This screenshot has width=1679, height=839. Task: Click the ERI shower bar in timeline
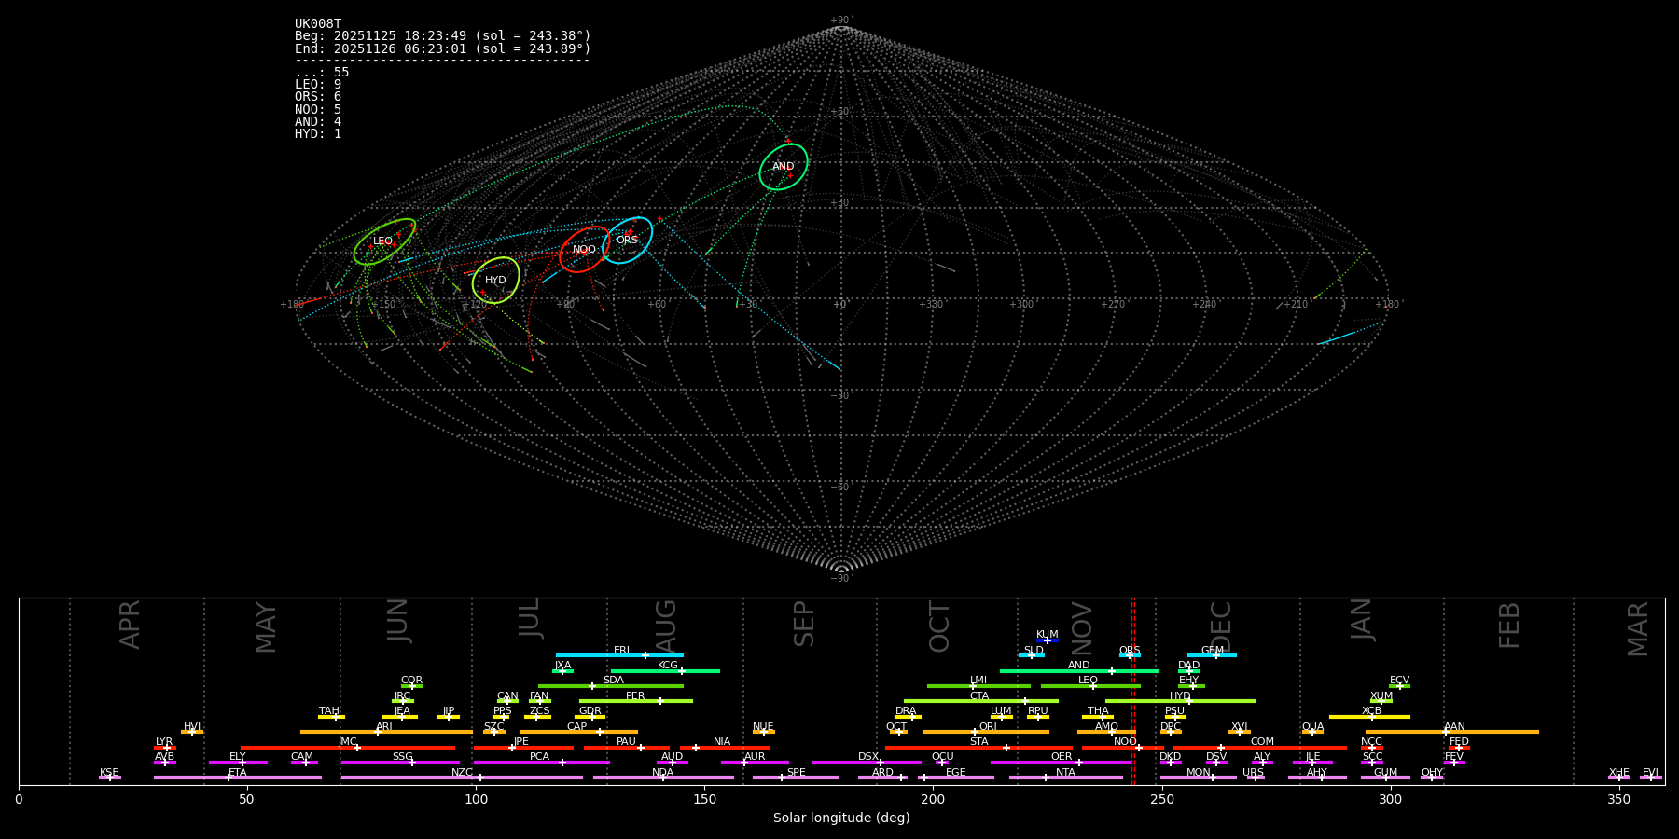tap(619, 655)
